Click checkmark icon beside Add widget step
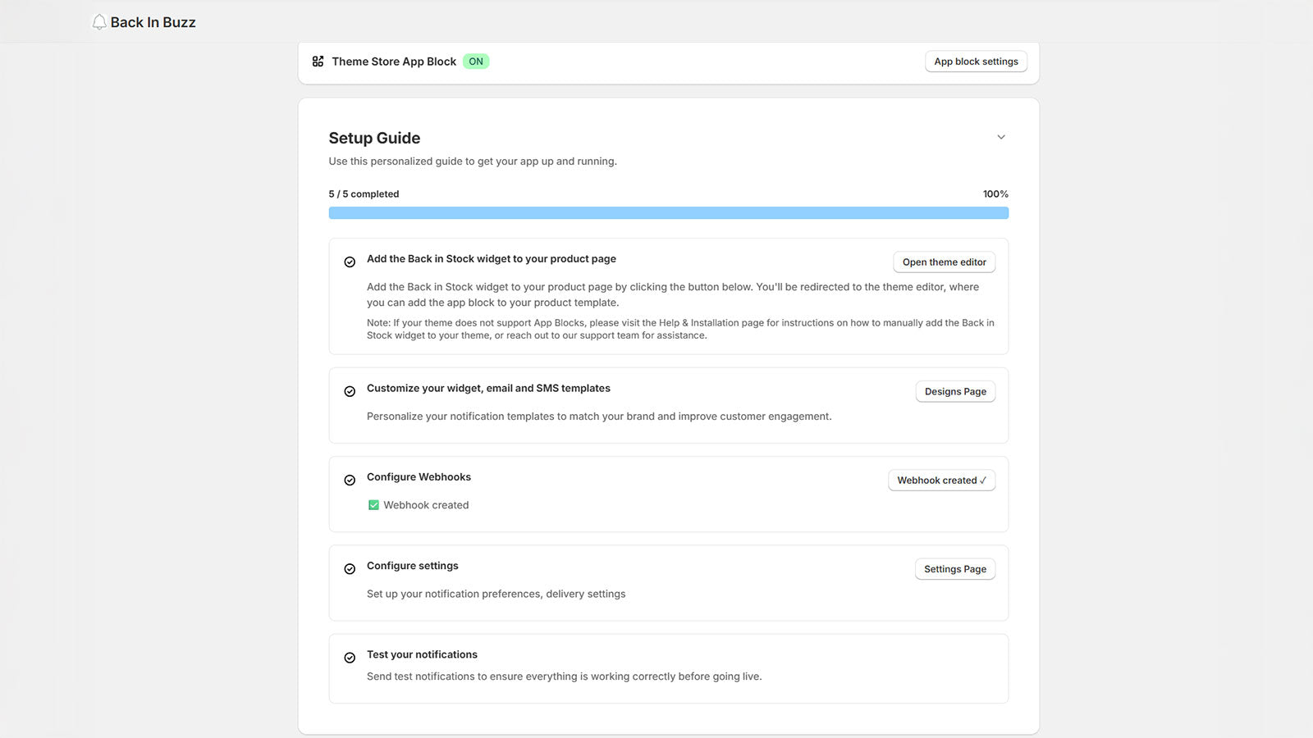 pyautogui.click(x=350, y=262)
